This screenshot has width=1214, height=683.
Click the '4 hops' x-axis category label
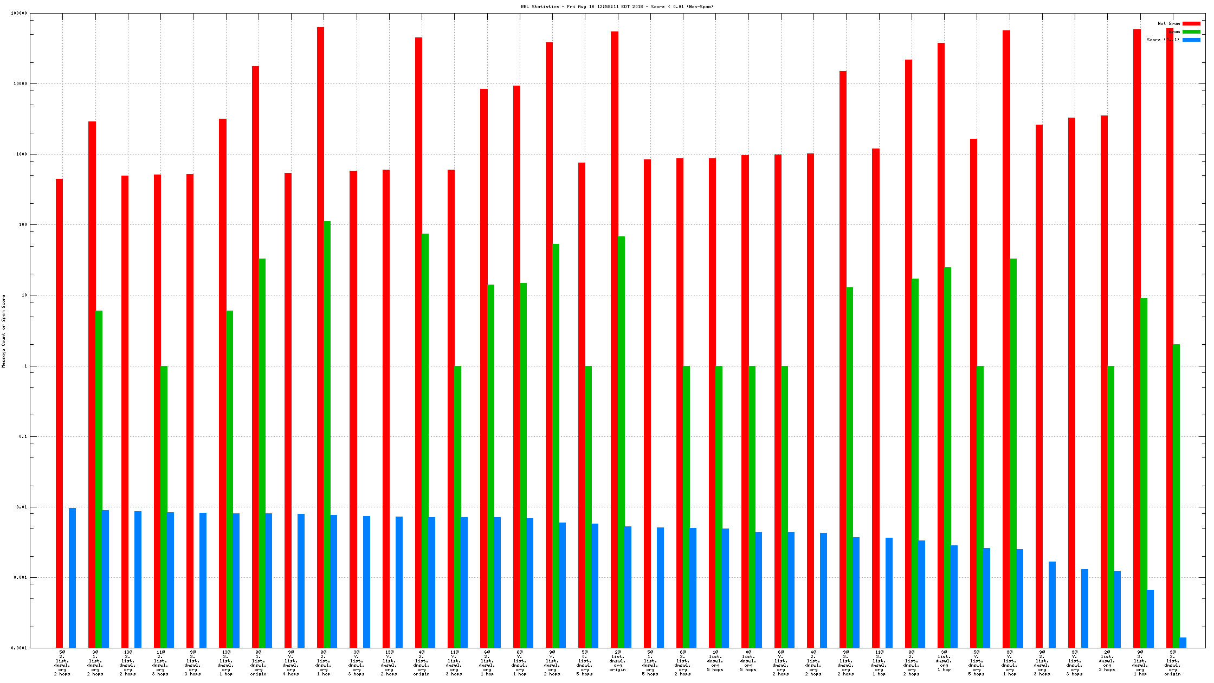(x=291, y=662)
